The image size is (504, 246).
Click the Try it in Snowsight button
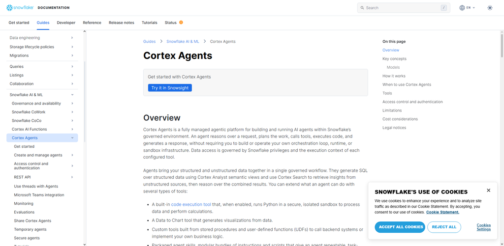click(x=170, y=88)
